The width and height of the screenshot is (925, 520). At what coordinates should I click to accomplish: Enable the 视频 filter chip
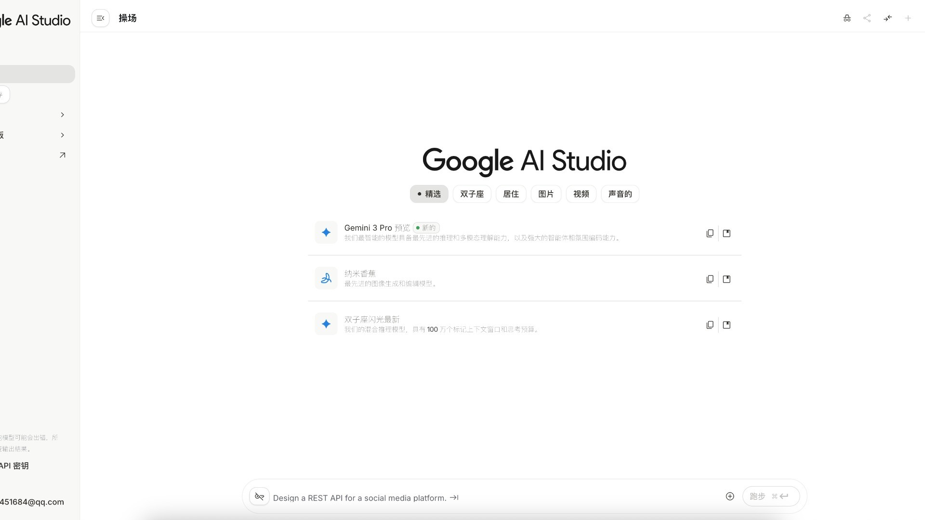(581, 194)
